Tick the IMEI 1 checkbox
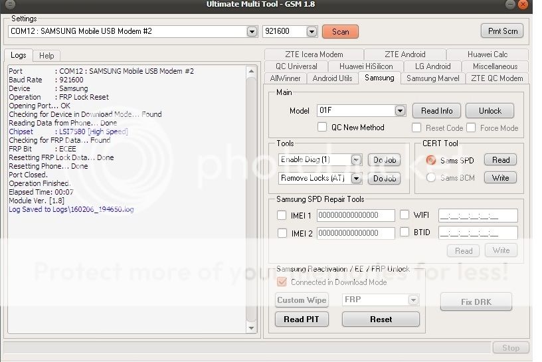This screenshot has width=542, height=362. (x=282, y=215)
